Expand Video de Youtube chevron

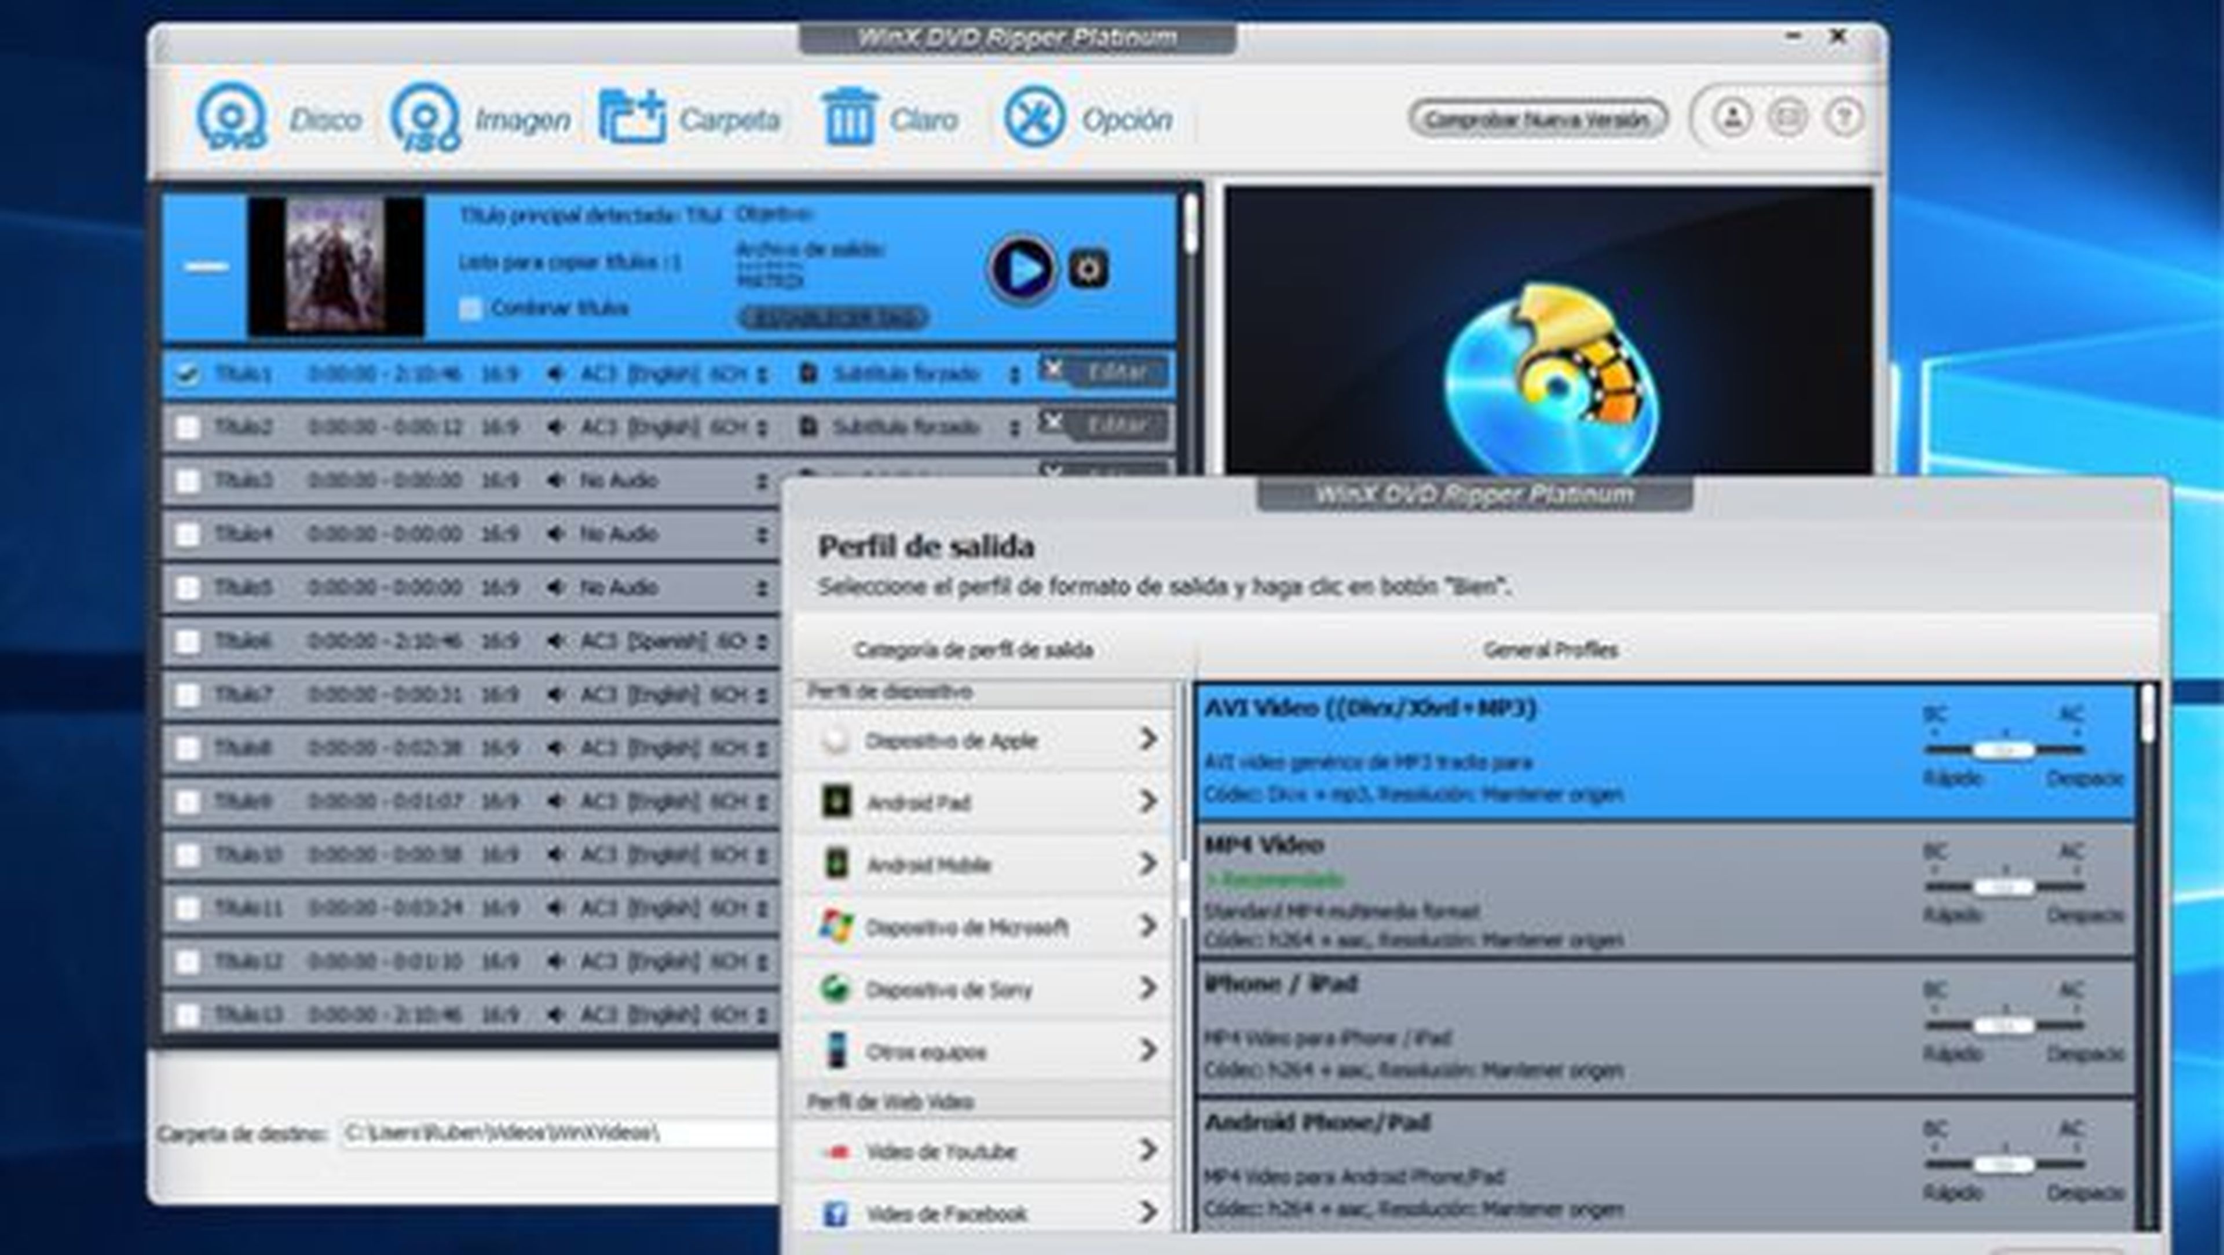tap(1147, 1151)
